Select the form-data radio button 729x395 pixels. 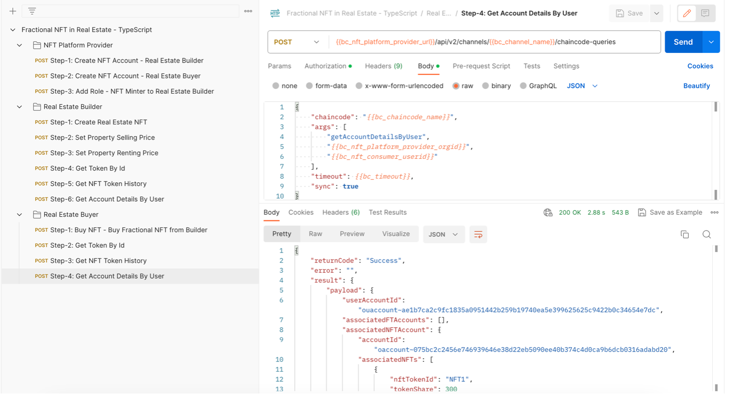tap(309, 86)
